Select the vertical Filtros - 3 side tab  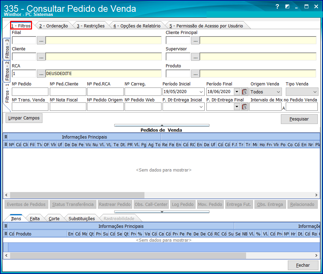(7, 49)
